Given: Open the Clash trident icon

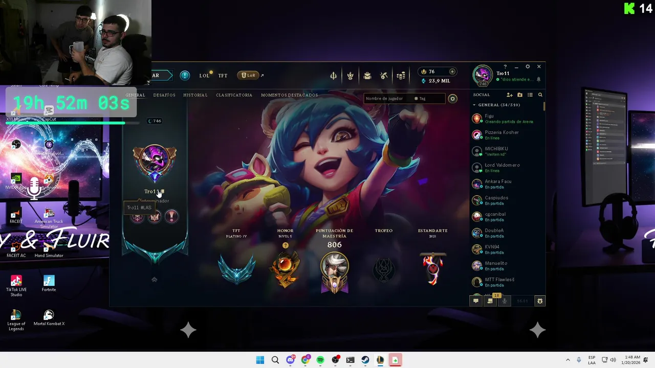Looking at the screenshot, I should click(333, 76).
